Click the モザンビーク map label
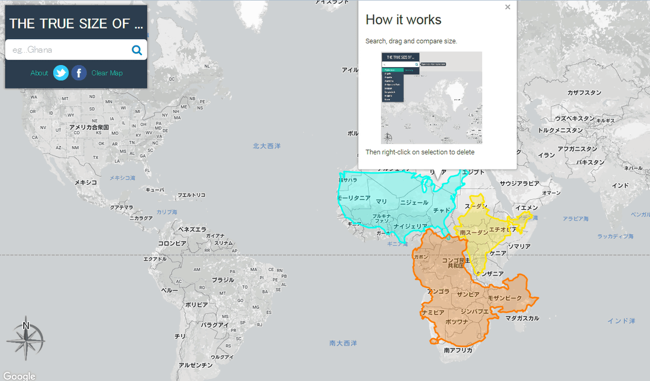This screenshot has width=650, height=381. tap(504, 299)
